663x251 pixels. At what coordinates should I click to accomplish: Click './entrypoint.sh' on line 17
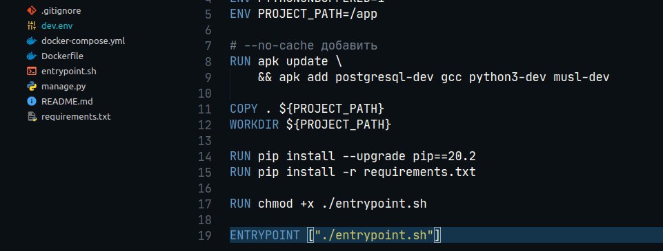[x=374, y=204]
